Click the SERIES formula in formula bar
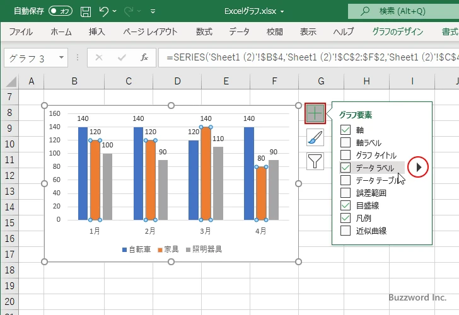This screenshot has height=315, width=459. pyautogui.click(x=309, y=57)
